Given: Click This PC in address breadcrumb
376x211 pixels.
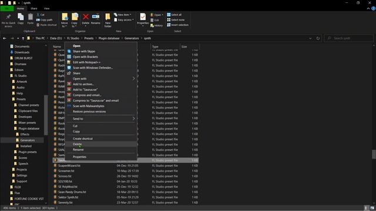Looking at the screenshot, I should [x=40, y=38].
